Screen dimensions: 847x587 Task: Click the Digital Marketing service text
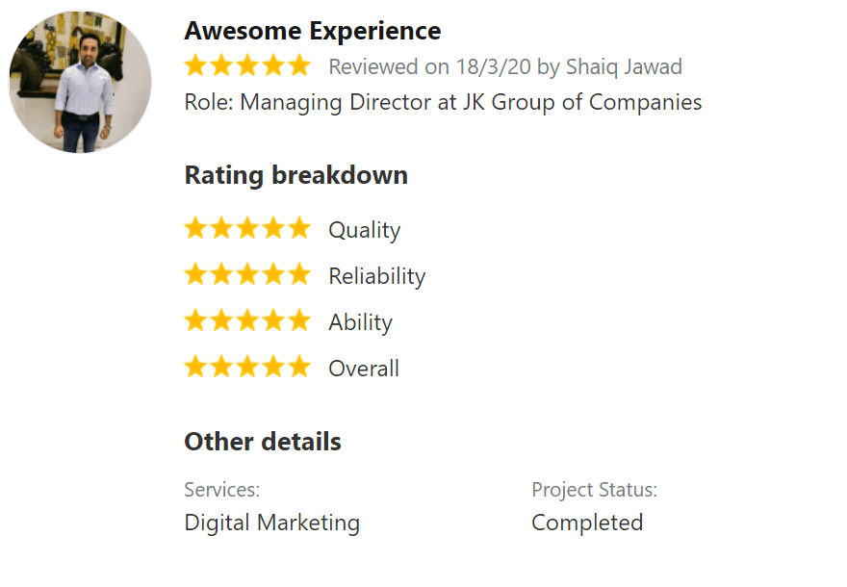pos(271,523)
